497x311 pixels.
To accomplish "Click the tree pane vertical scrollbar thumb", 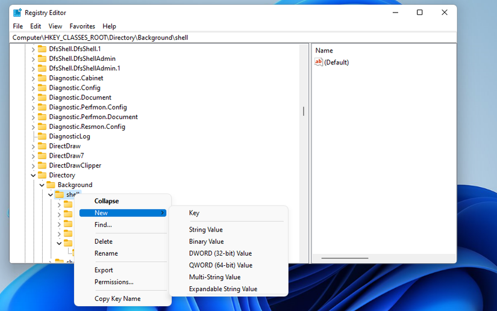I will point(304,111).
